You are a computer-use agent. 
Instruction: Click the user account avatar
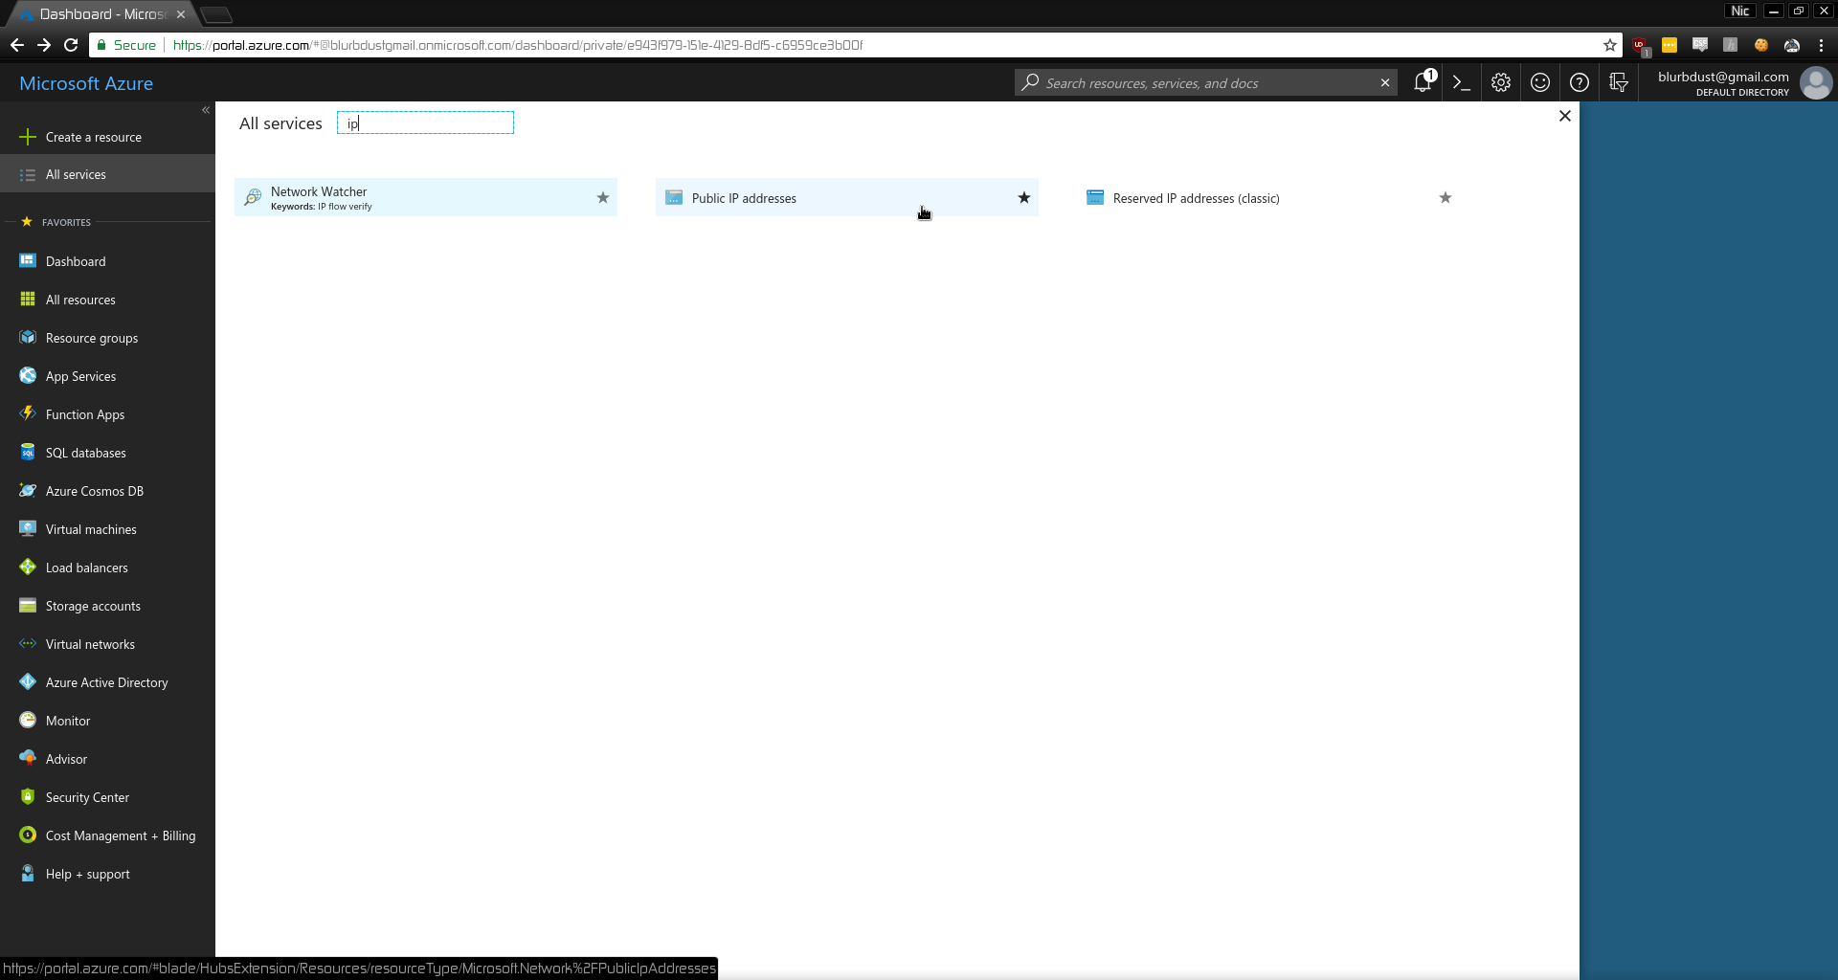pyautogui.click(x=1815, y=83)
